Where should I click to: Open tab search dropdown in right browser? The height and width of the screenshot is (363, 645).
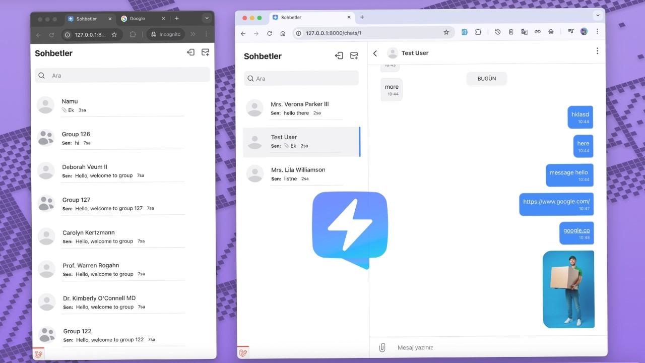(x=598, y=15)
